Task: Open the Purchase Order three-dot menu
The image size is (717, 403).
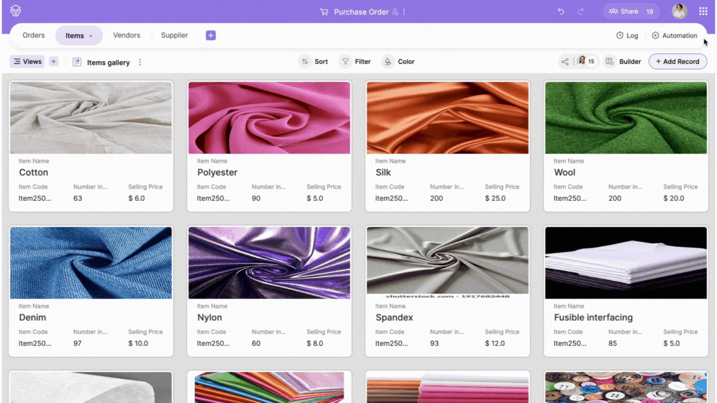Action: point(404,12)
